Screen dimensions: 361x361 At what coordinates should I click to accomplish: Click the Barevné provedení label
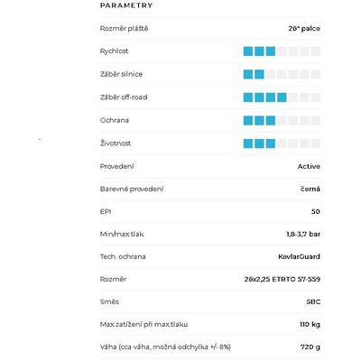[x=132, y=189]
